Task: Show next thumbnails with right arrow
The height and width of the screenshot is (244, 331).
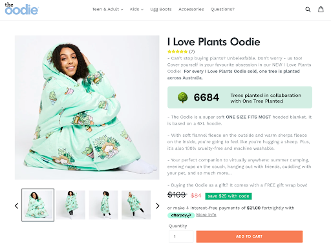Action: 158,206
